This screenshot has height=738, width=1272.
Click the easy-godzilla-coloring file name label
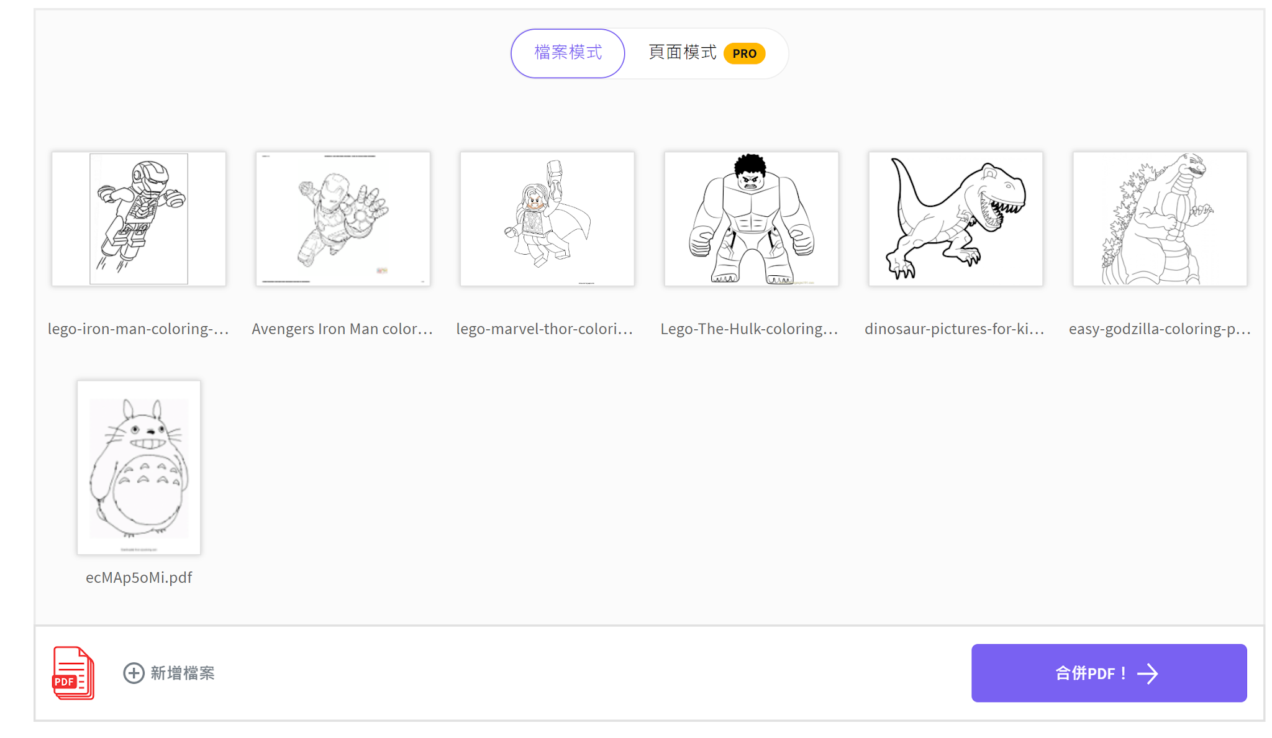[1160, 329]
